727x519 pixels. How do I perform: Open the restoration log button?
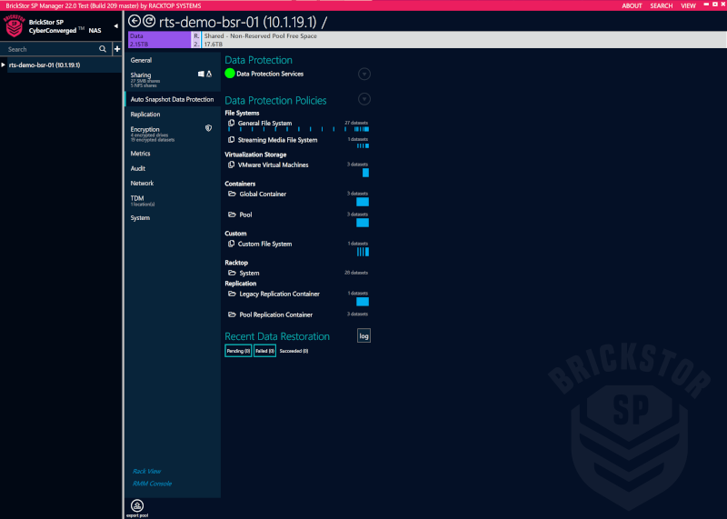pos(364,335)
